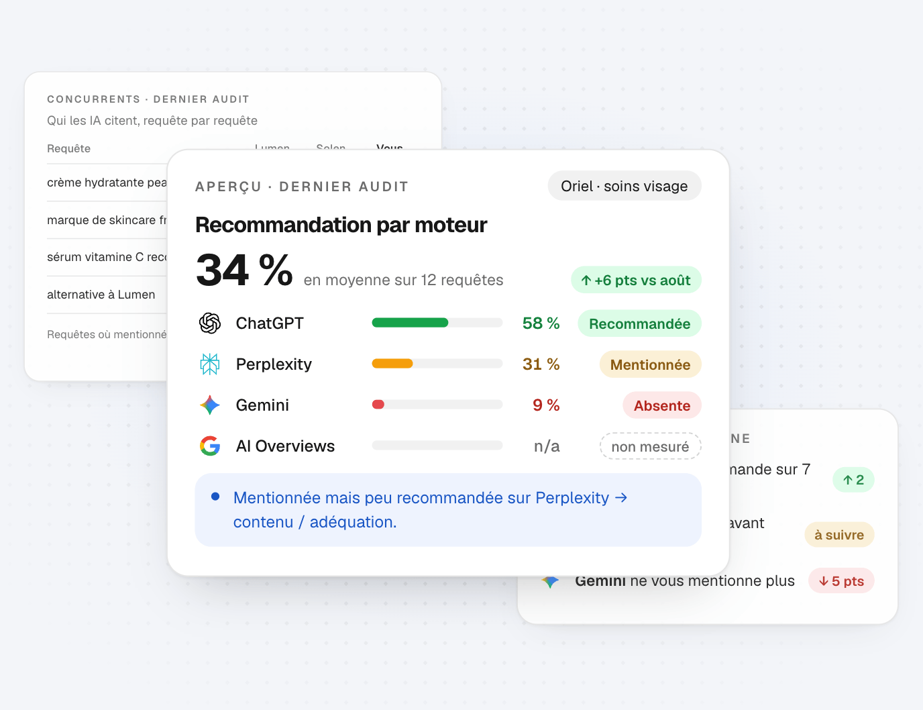The height and width of the screenshot is (710, 923).
Task: Click the +6 pts vs août badge
Action: [x=636, y=281]
